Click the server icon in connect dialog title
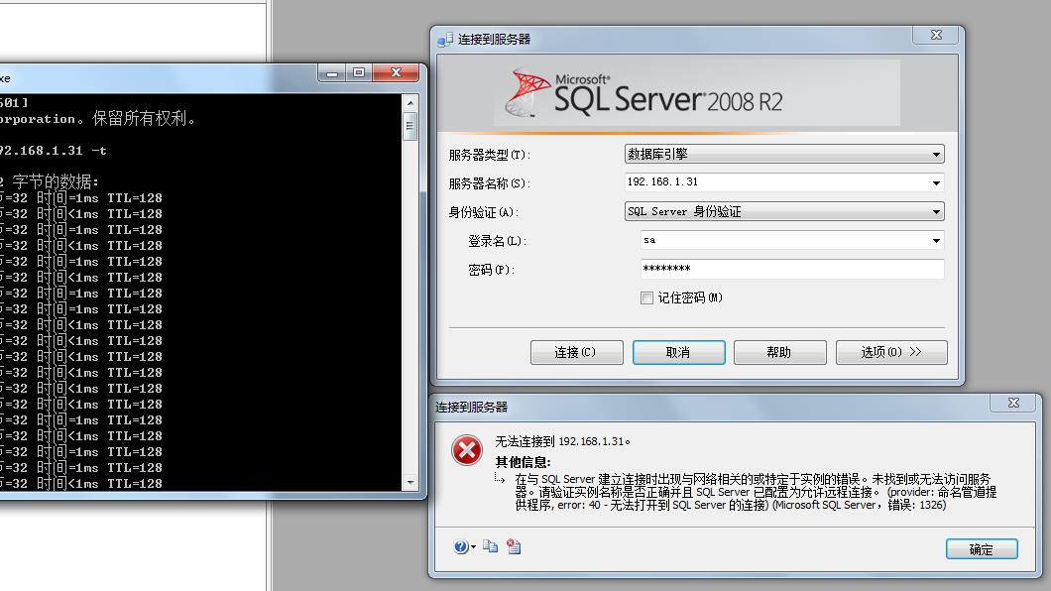This screenshot has height=591, width=1051. 445,40
